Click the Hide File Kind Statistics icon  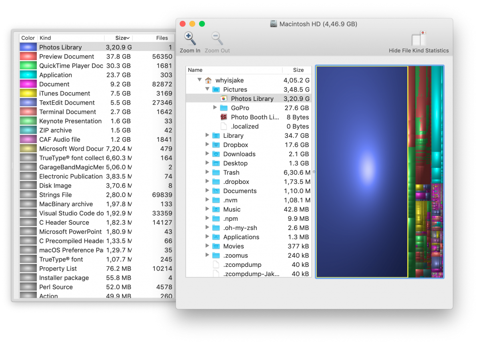tap(418, 39)
